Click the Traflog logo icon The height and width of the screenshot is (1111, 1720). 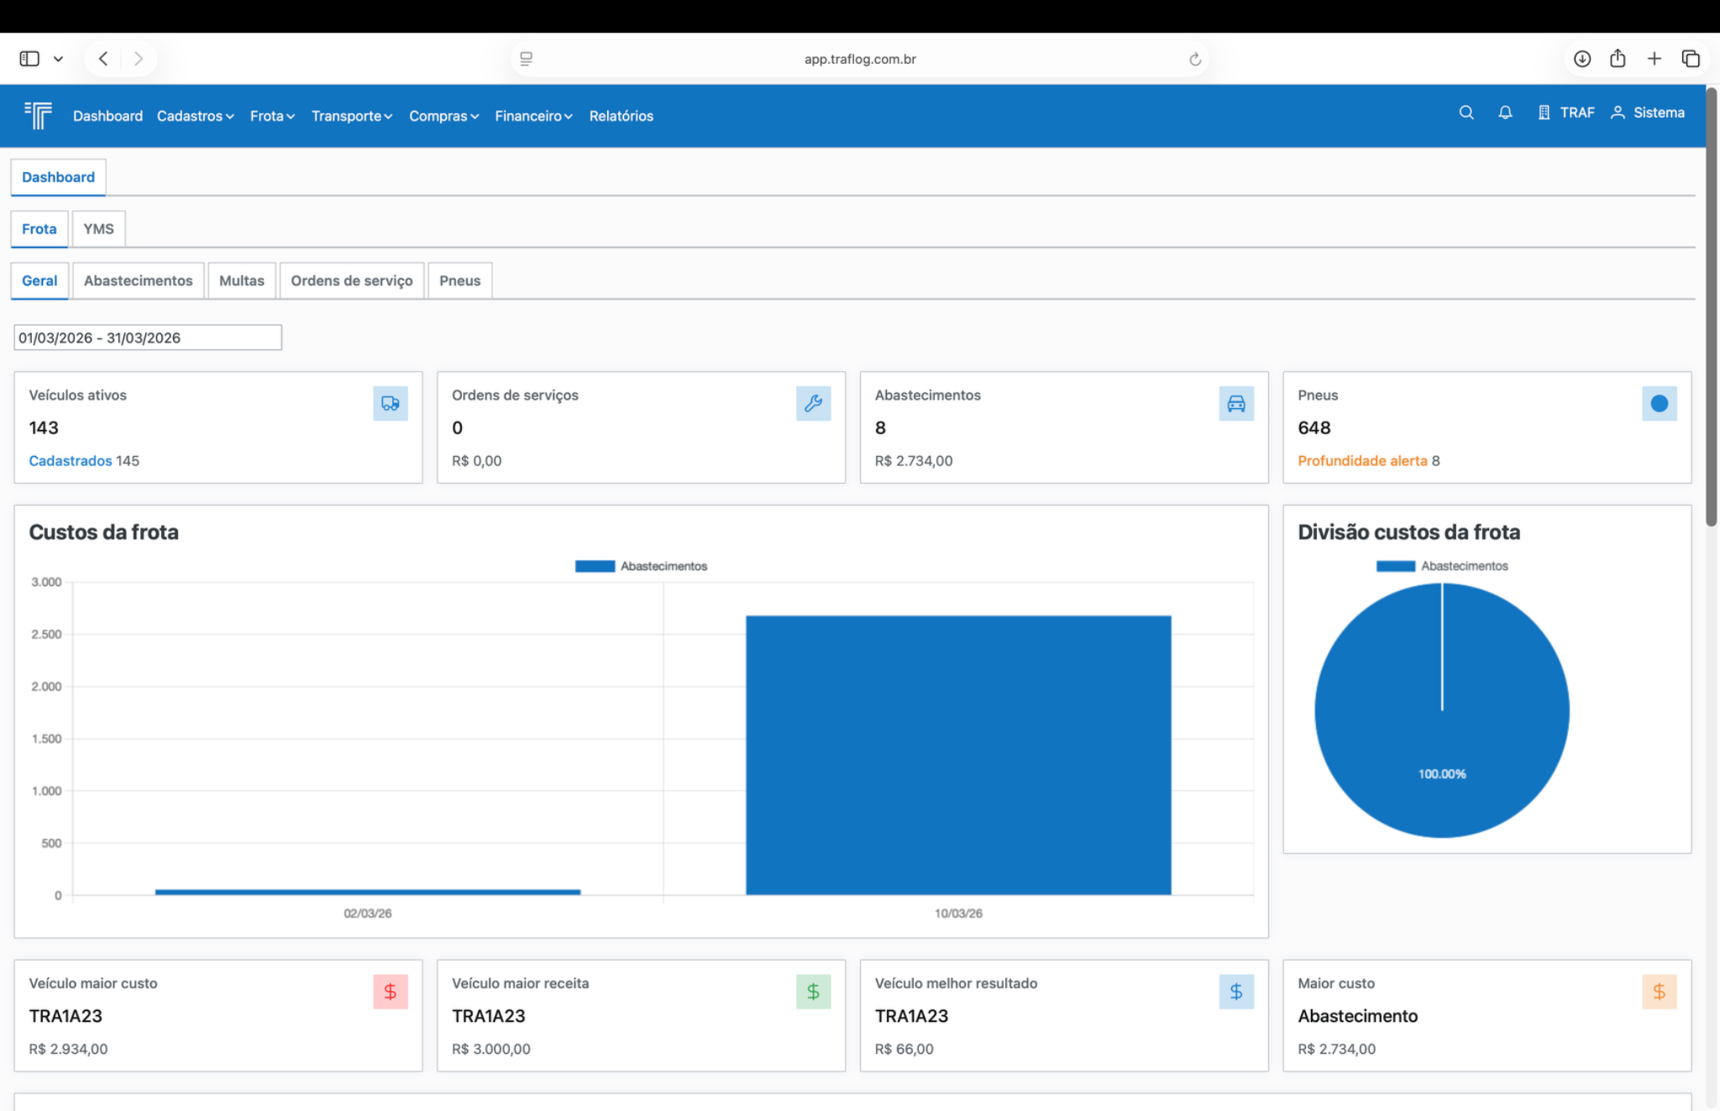pyautogui.click(x=38, y=115)
